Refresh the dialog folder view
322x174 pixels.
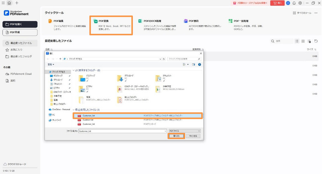pyautogui.click(x=164, y=59)
